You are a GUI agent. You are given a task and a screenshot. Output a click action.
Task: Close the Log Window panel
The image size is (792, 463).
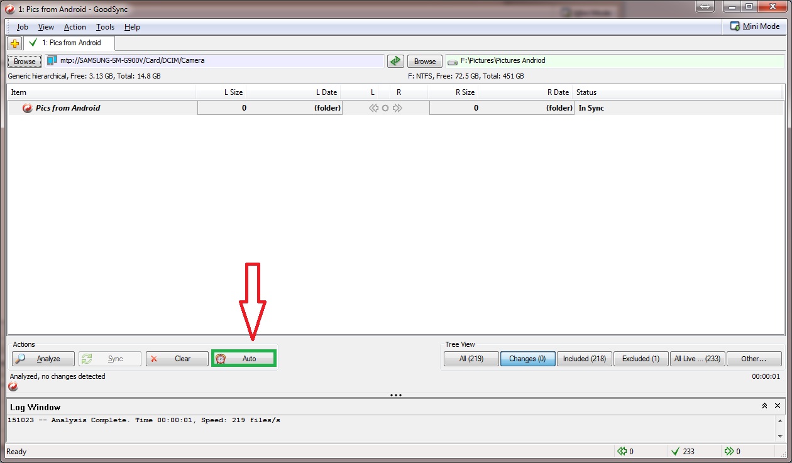[x=778, y=406]
